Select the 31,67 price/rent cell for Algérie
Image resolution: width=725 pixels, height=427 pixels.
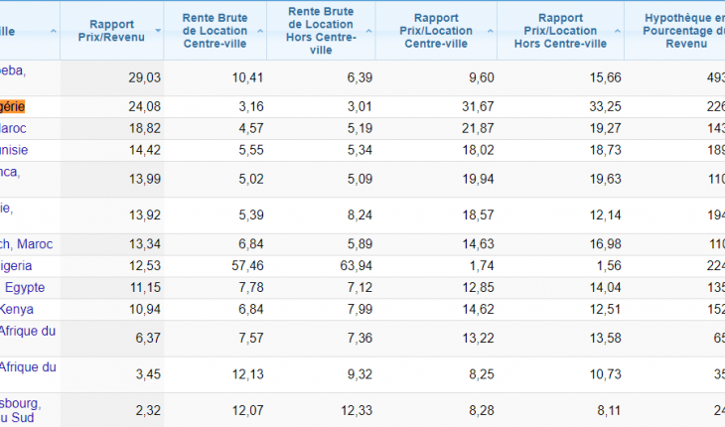click(478, 107)
